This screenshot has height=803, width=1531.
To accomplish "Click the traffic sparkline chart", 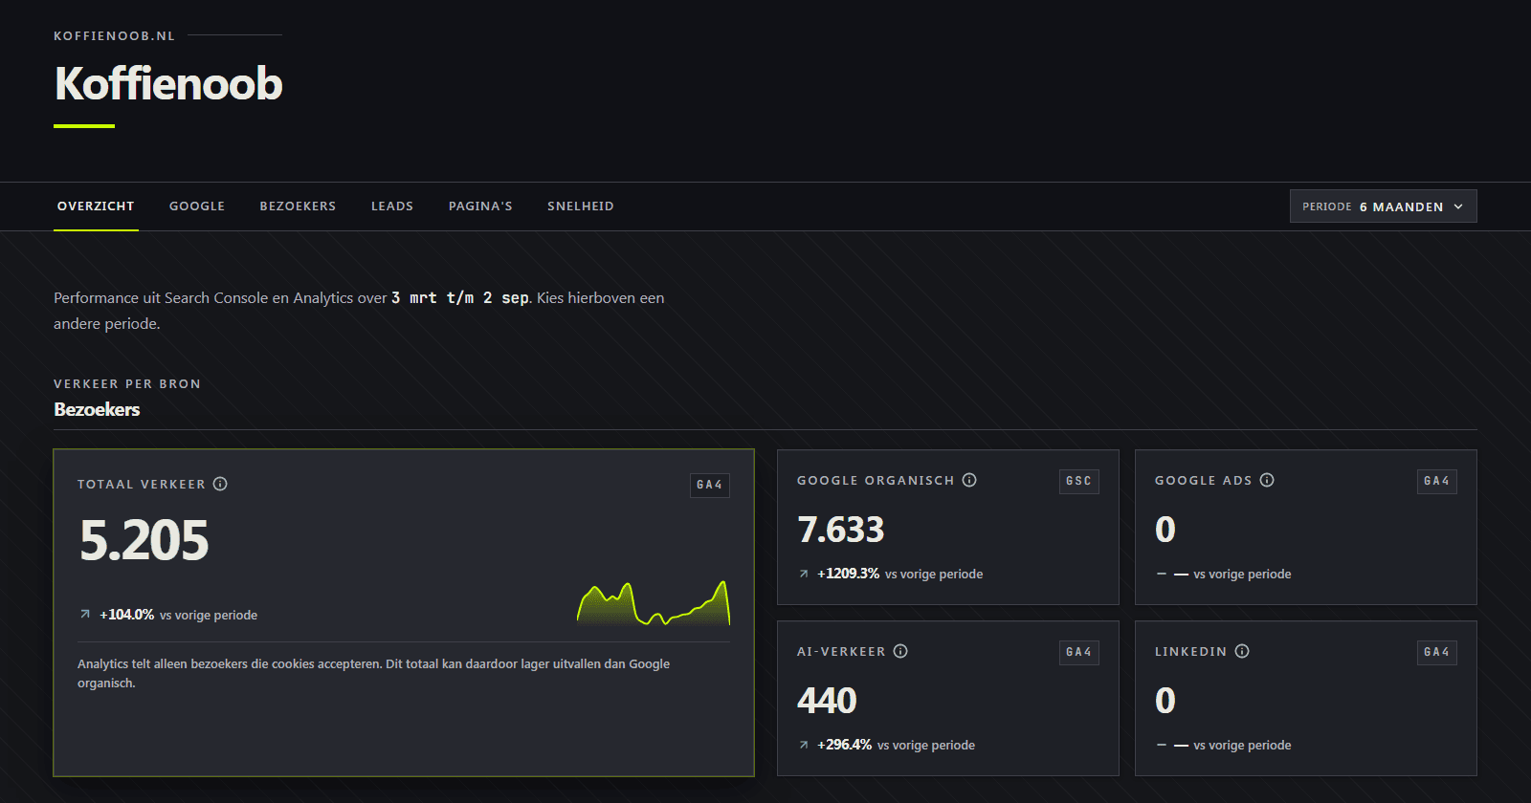I will [654, 603].
